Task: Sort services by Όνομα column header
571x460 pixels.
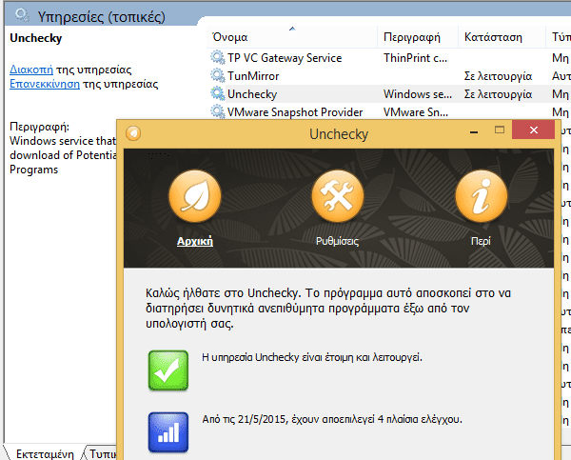Action: pyautogui.click(x=292, y=37)
